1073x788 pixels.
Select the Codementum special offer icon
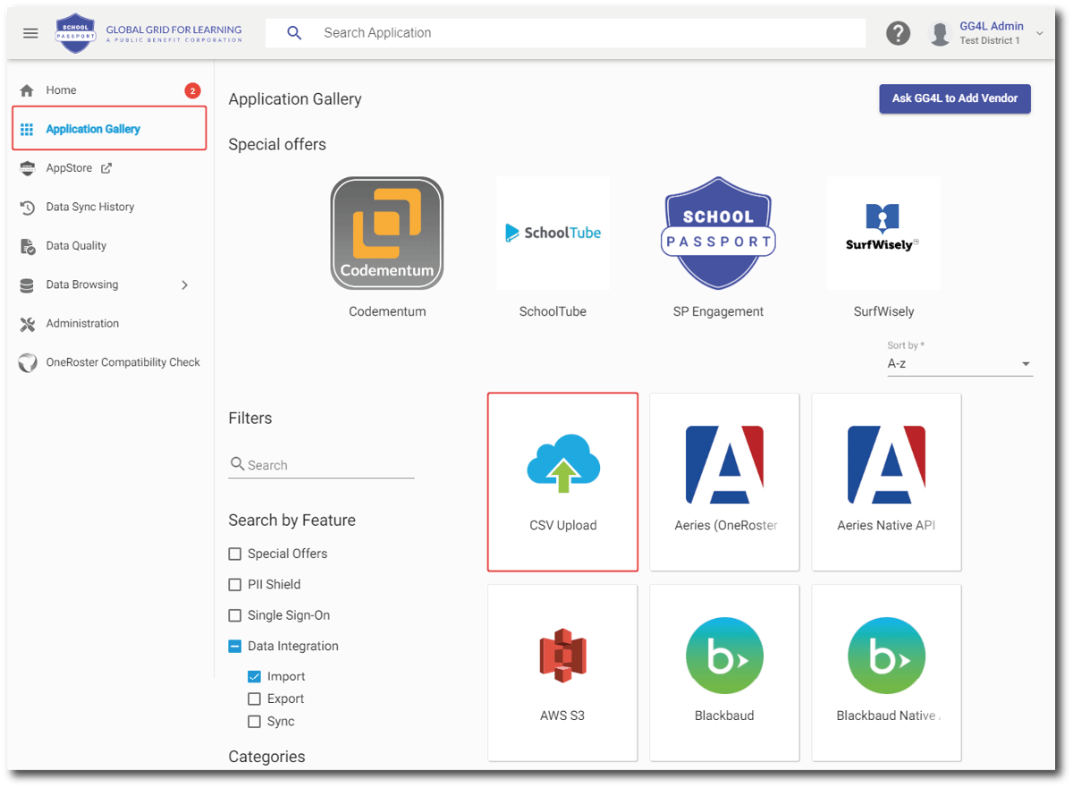(387, 233)
